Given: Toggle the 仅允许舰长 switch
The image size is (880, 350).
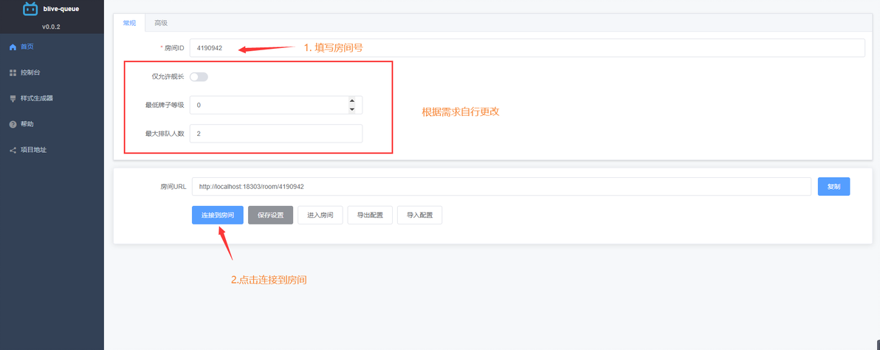Looking at the screenshot, I should tap(199, 77).
